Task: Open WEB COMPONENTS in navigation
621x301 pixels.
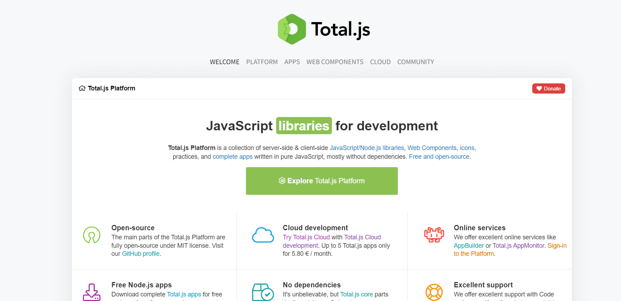Action: click(335, 62)
